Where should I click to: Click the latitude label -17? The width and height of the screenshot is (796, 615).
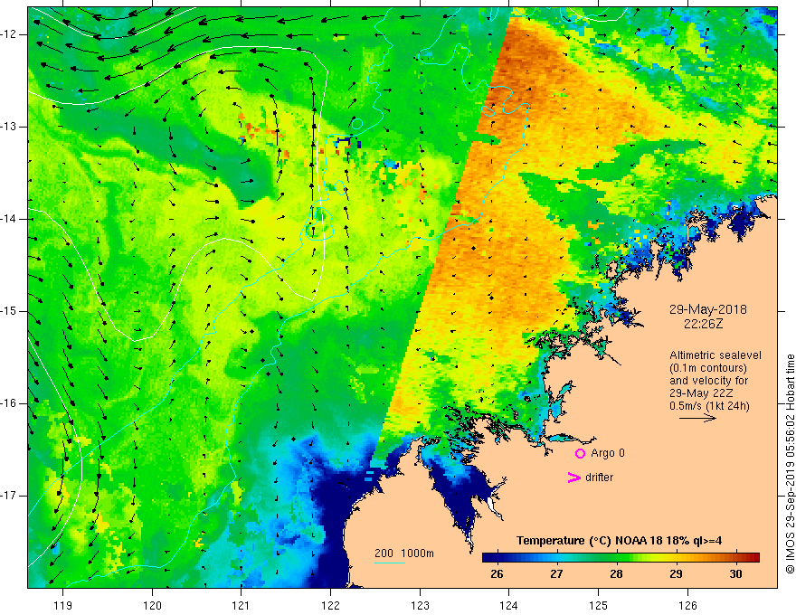click(10, 496)
